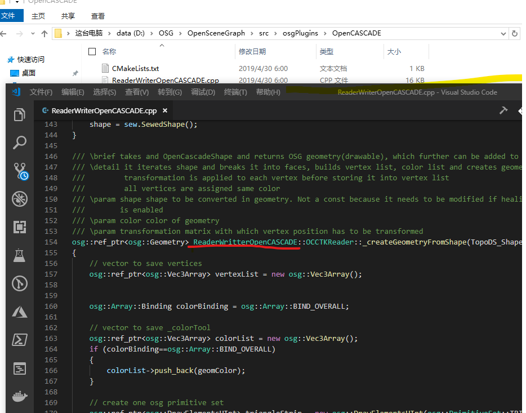Close the ReaderWriterOpenCASCADE.cpp editor tab
Viewport: 526px width, 413px height.
[164, 110]
